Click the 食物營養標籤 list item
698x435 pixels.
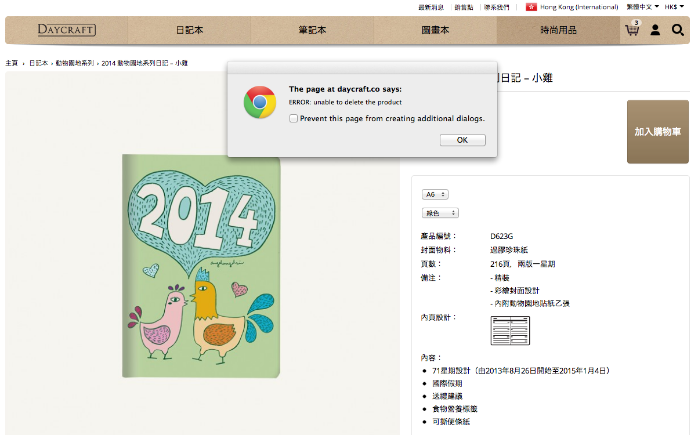point(455,409)
